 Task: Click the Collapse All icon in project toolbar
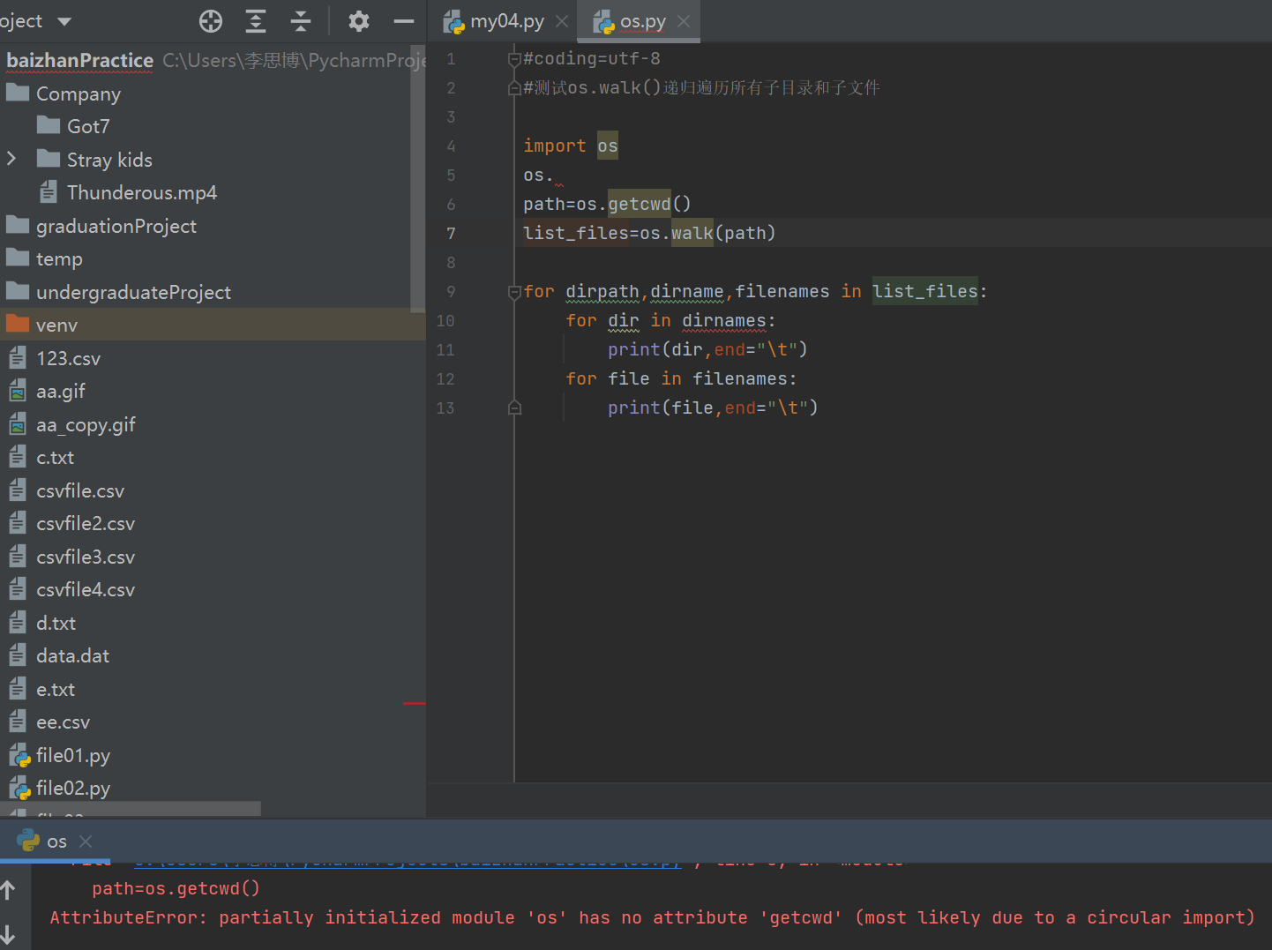301,21
